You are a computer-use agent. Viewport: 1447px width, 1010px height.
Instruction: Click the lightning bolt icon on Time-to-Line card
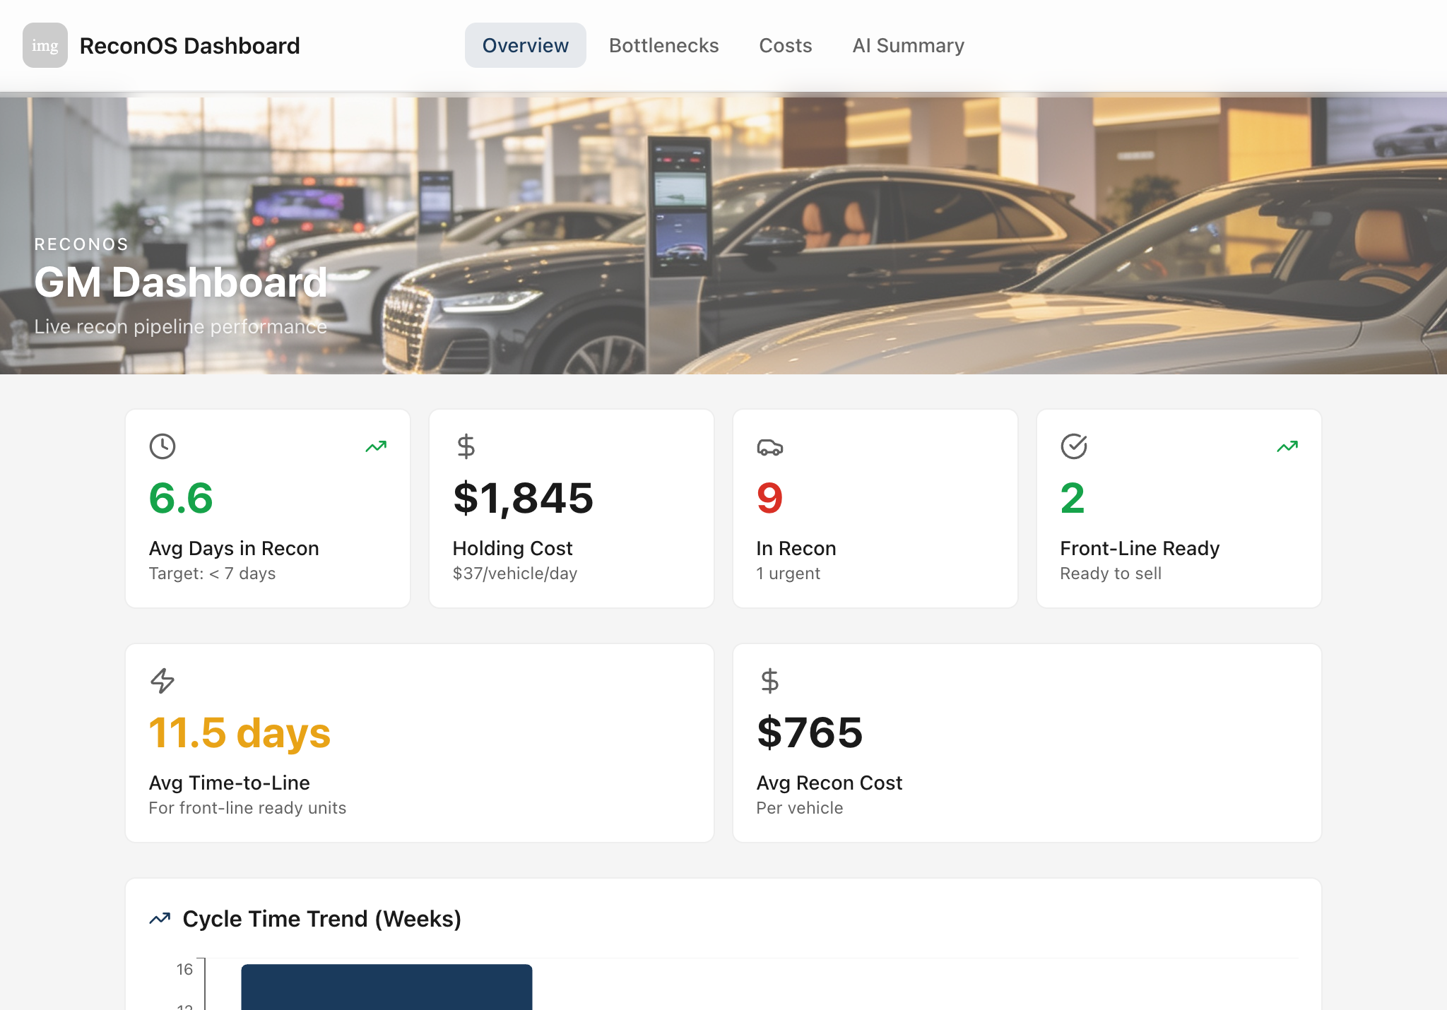[163, 681]
